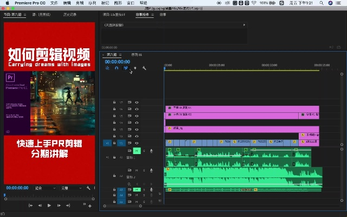Screen dimensions: 347x217
Task: Open timeline display settings wrench
Action: (x=144, y=68)
